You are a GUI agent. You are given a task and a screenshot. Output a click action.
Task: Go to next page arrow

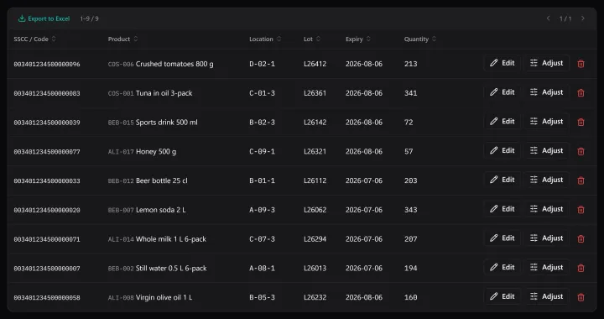point(583,18)
